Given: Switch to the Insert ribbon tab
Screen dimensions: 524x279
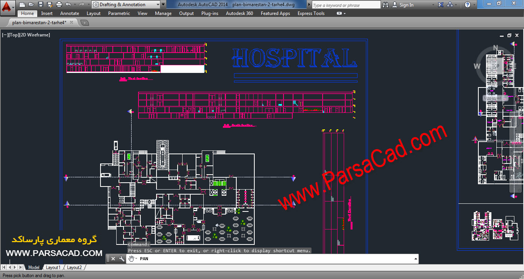Looking at the screenshot, I should [x=47, y=13].
